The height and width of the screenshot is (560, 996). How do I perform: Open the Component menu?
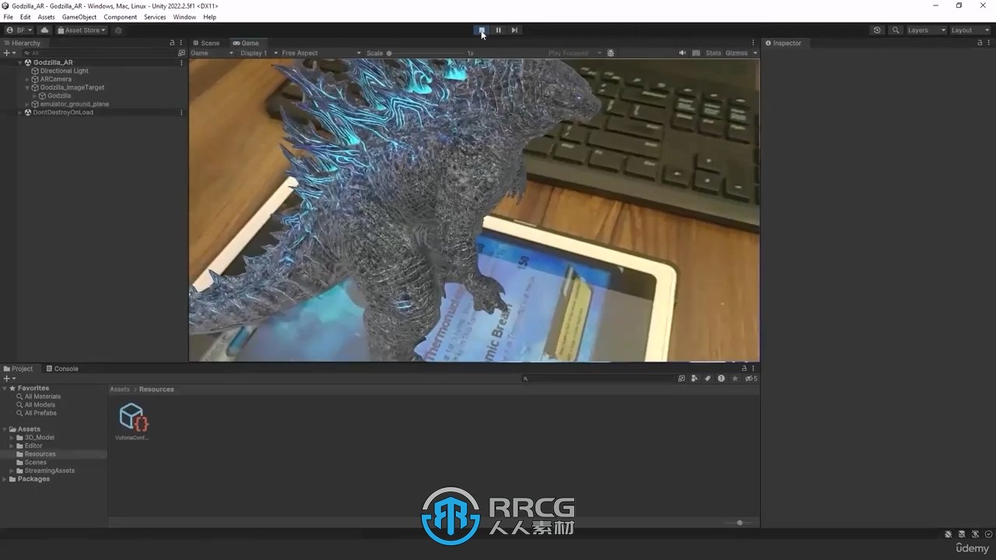coord(121,17)
